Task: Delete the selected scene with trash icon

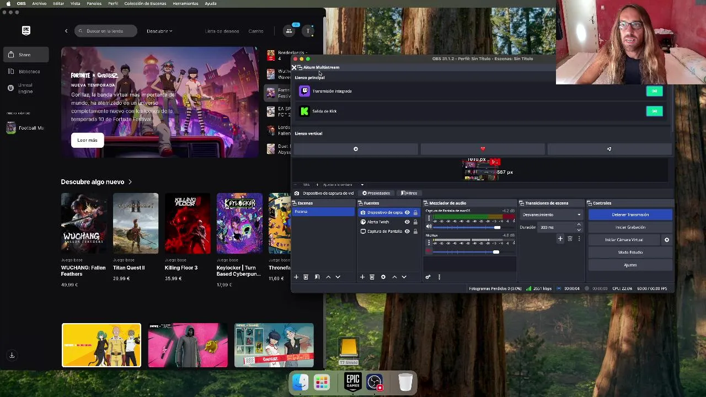Action: coord(306,277)
